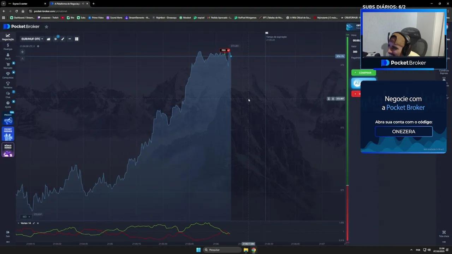Image resolution: width=452 pixels, height=254 pixels.
Task: Click the horizontal line tool icon
Action: 70,39
